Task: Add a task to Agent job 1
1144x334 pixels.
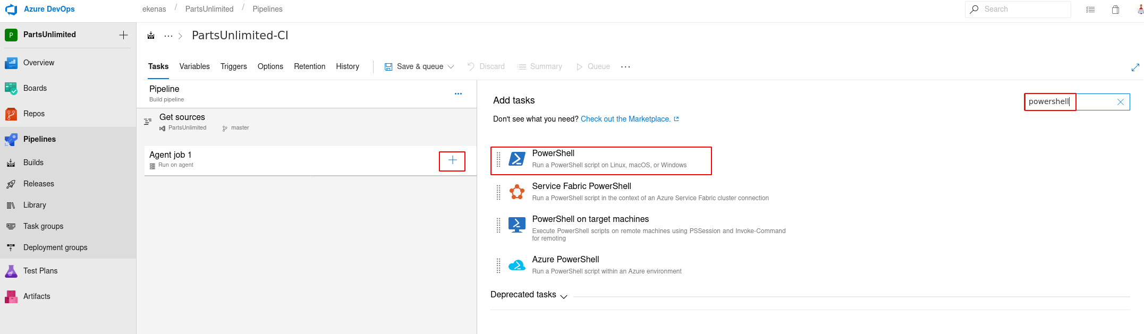Action: [x=452, y=160]
